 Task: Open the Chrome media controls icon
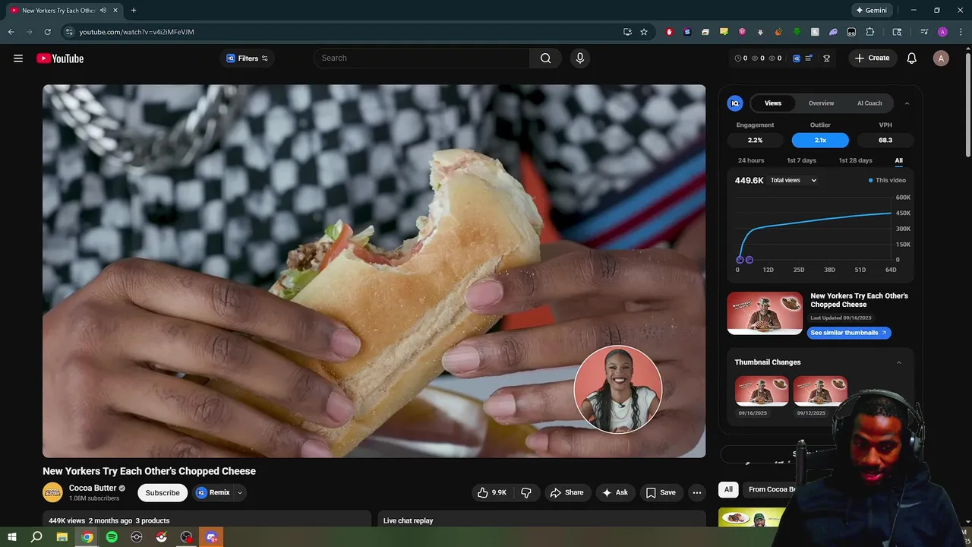click(x=924, y=32)
